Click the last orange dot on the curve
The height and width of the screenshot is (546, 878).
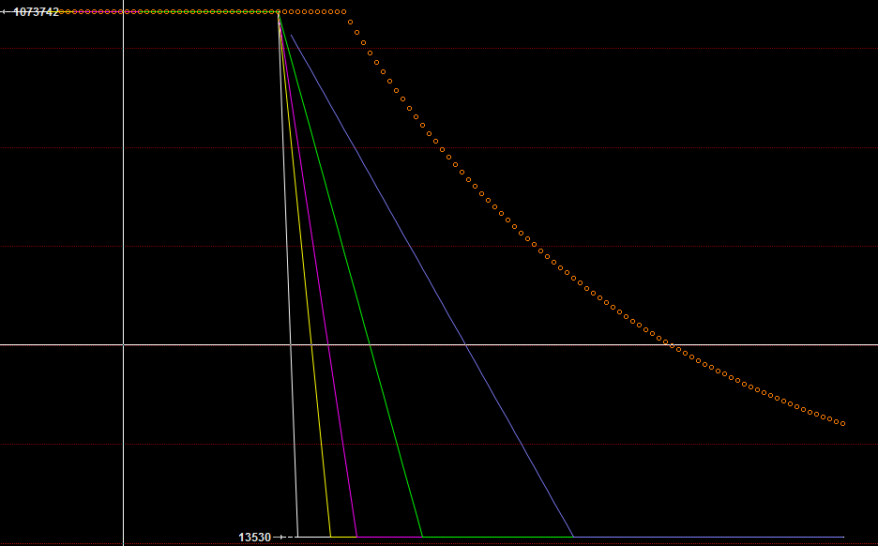pos(842,424)
